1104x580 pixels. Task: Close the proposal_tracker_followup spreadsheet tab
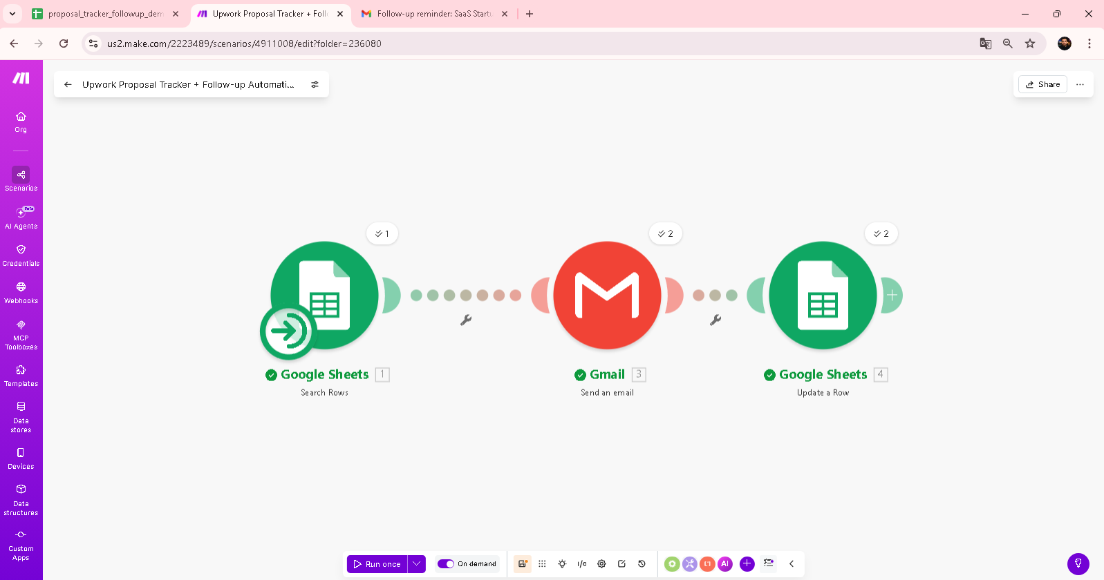click(x=176, y=14)
